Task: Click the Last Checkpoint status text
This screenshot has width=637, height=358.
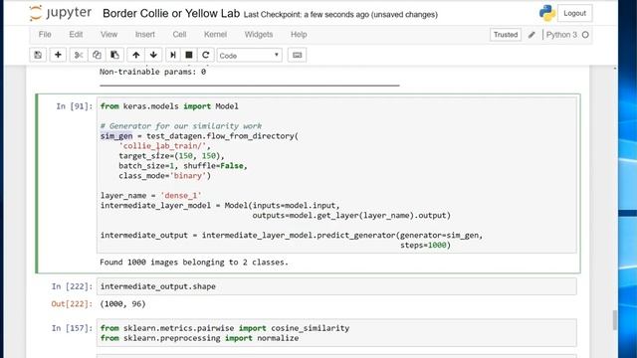Action: (x=340, y=15)
